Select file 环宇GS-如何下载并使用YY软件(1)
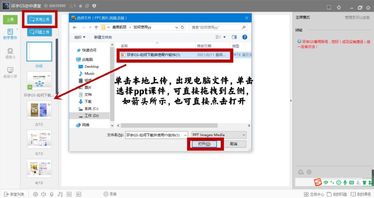The height and width of the screenshot is (198, 374). click(154, 55)
